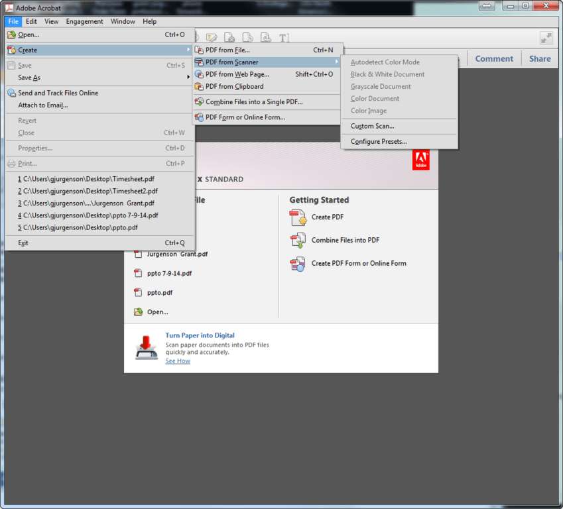This screenshot has width=563, height=509.
Task: Toggle full screen with the expand arrows icon
Action: [546, 38]
